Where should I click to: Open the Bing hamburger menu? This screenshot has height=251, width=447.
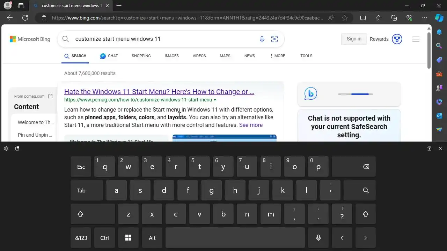416,39
